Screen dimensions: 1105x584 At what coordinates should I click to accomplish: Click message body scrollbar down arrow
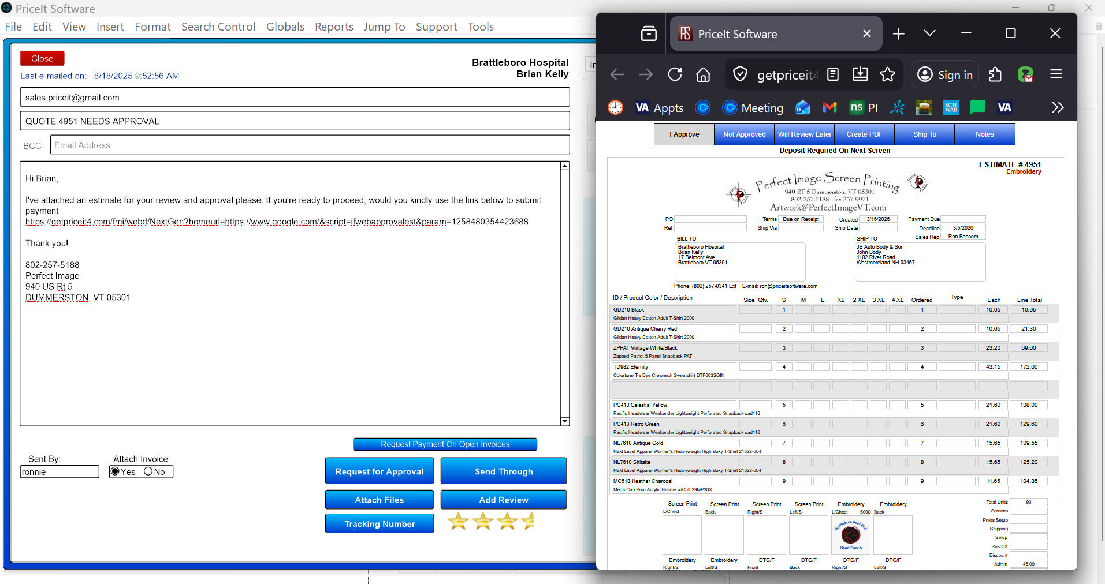pos(565,421)
